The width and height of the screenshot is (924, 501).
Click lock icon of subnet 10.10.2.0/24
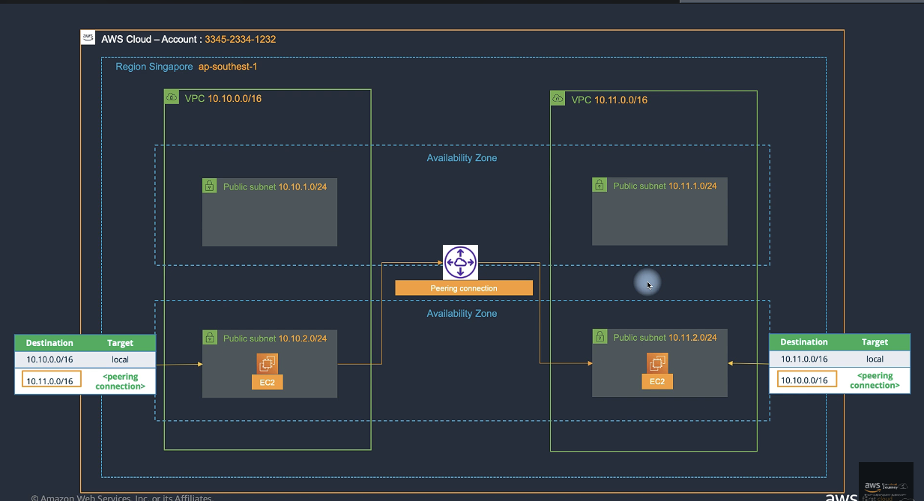[x=210, y=338]
